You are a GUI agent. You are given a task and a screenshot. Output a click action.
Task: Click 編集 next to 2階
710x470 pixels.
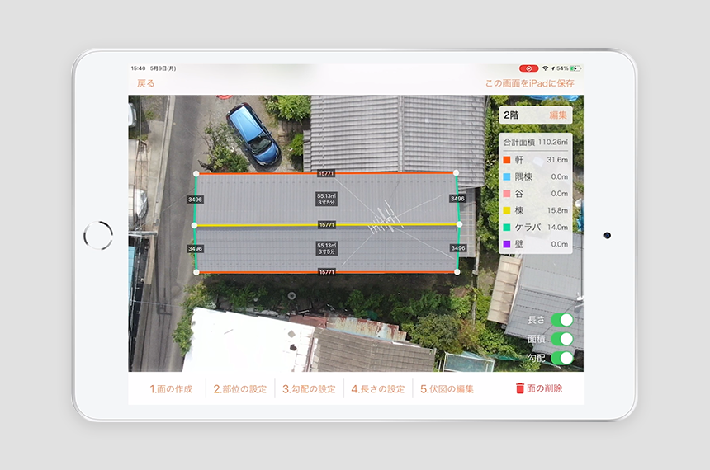[558, 115]
